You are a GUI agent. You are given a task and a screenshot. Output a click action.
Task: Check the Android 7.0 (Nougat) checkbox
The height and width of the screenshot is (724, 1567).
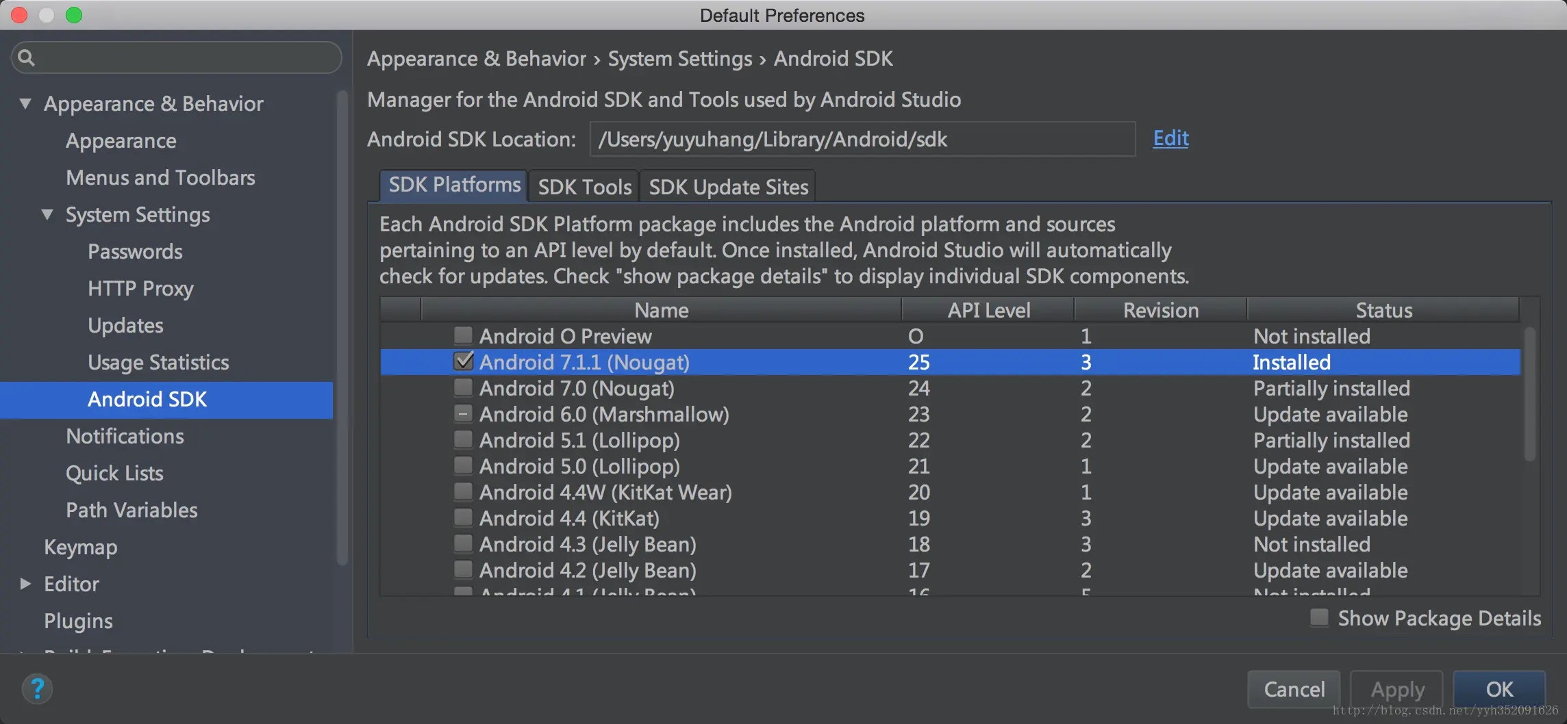pyautogui.click(x=463, y=387)
